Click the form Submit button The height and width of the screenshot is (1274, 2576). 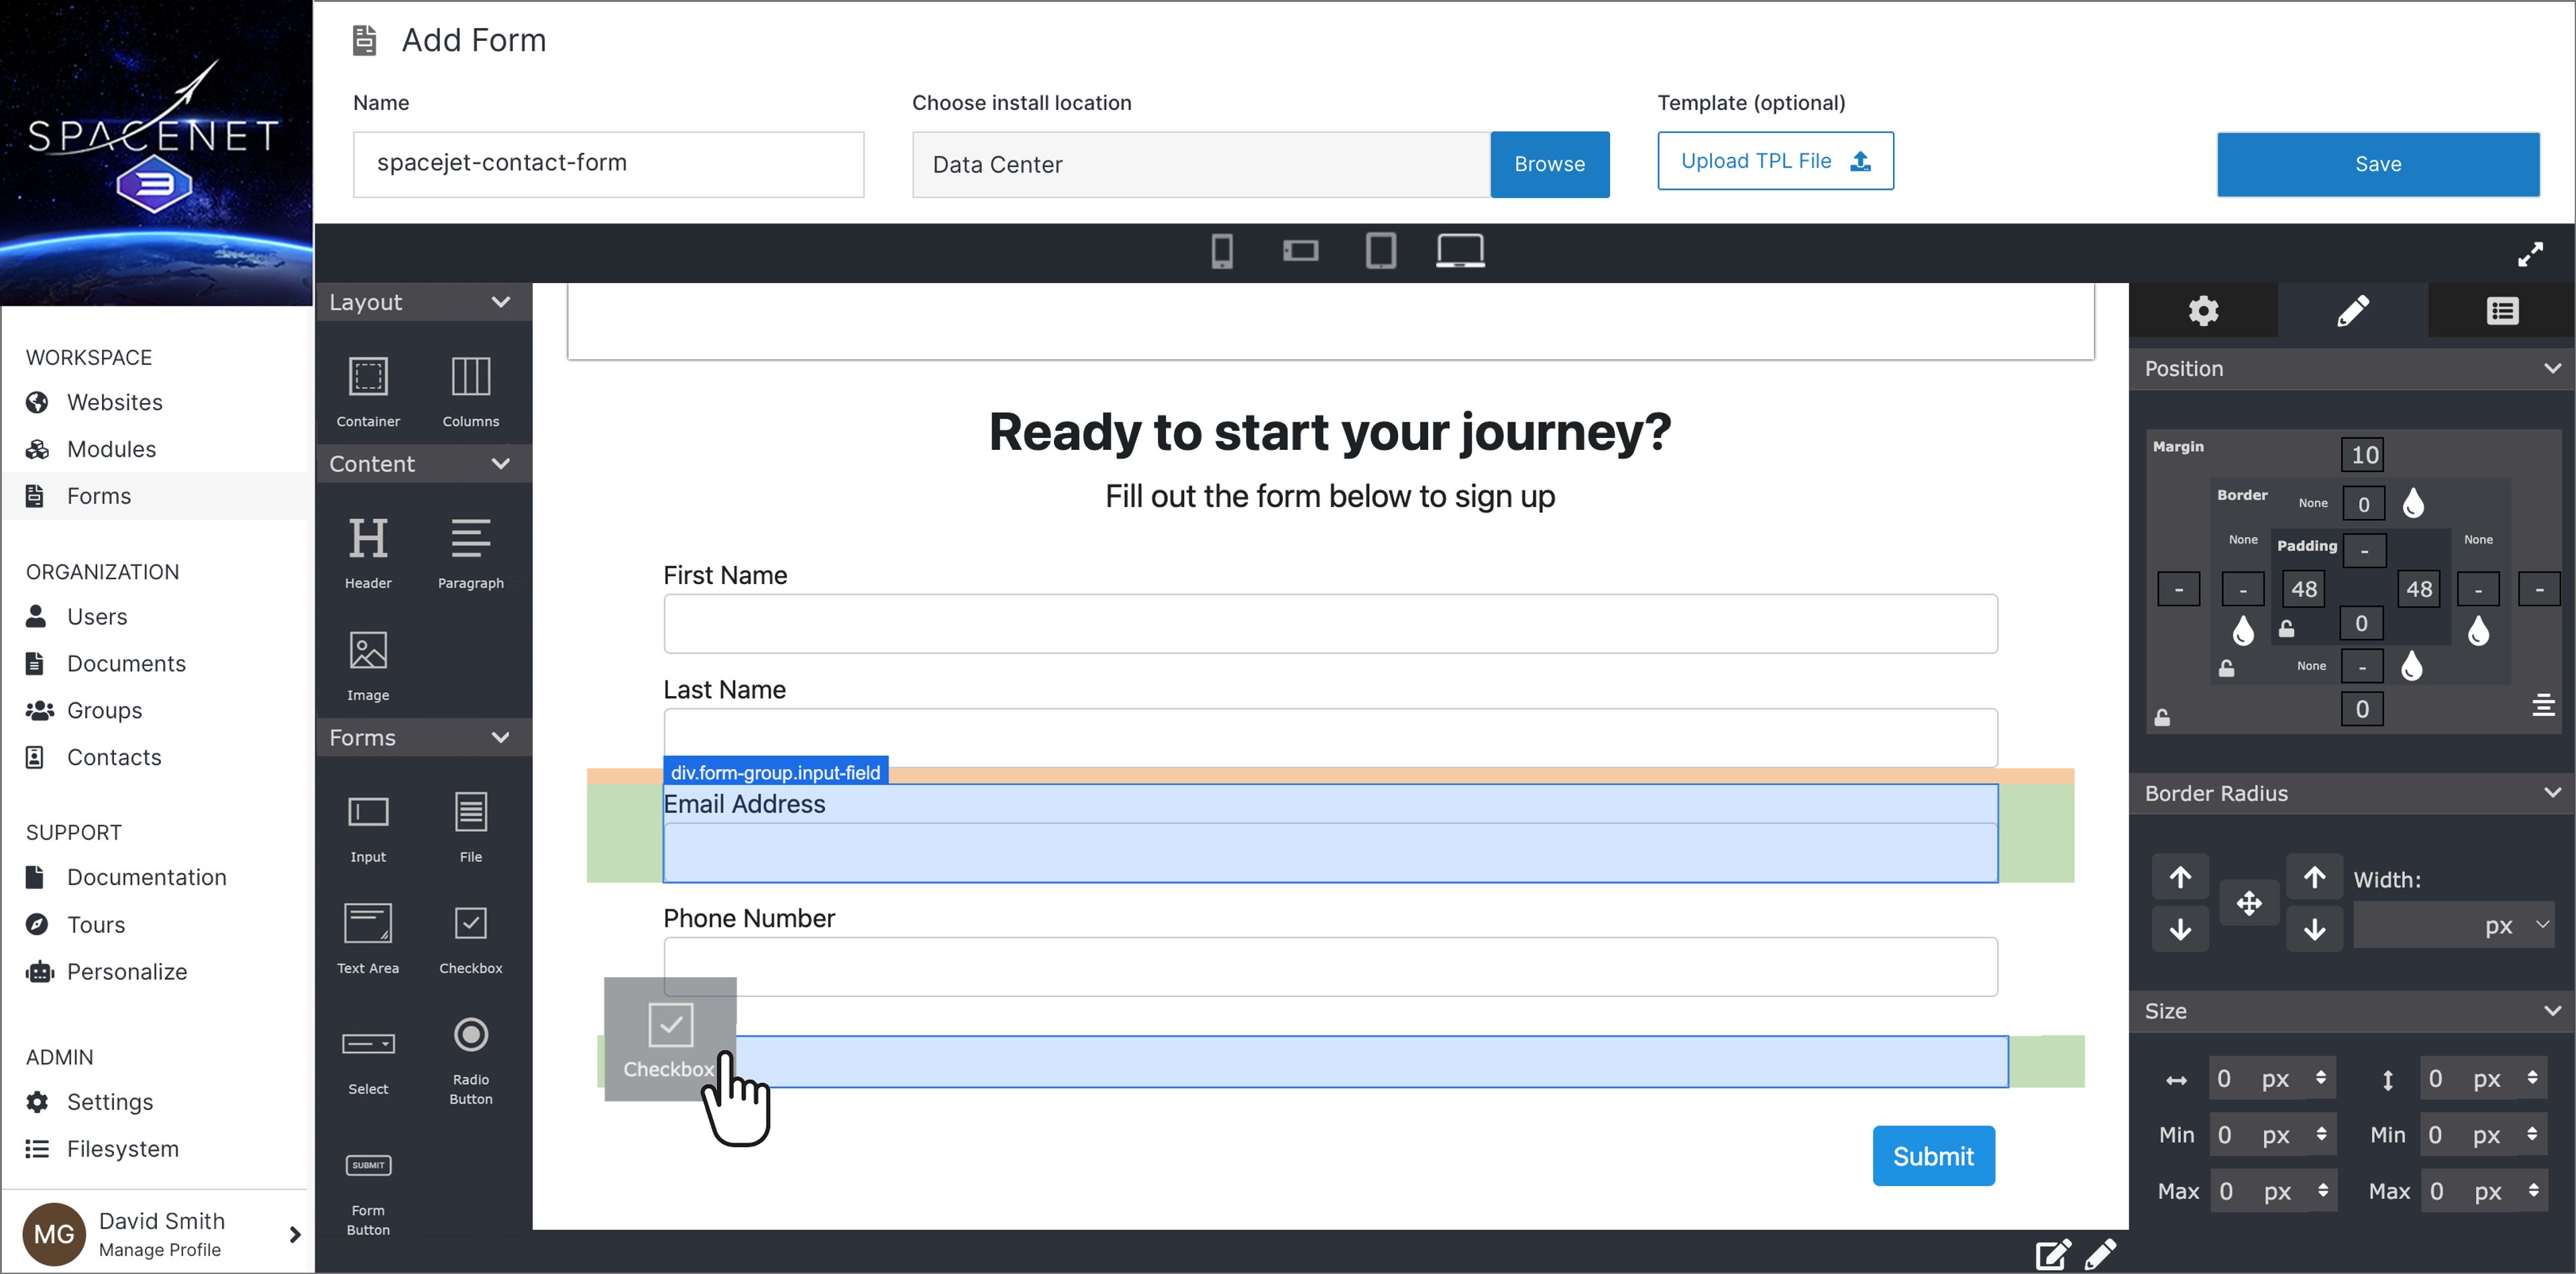click(1933, 1156)
